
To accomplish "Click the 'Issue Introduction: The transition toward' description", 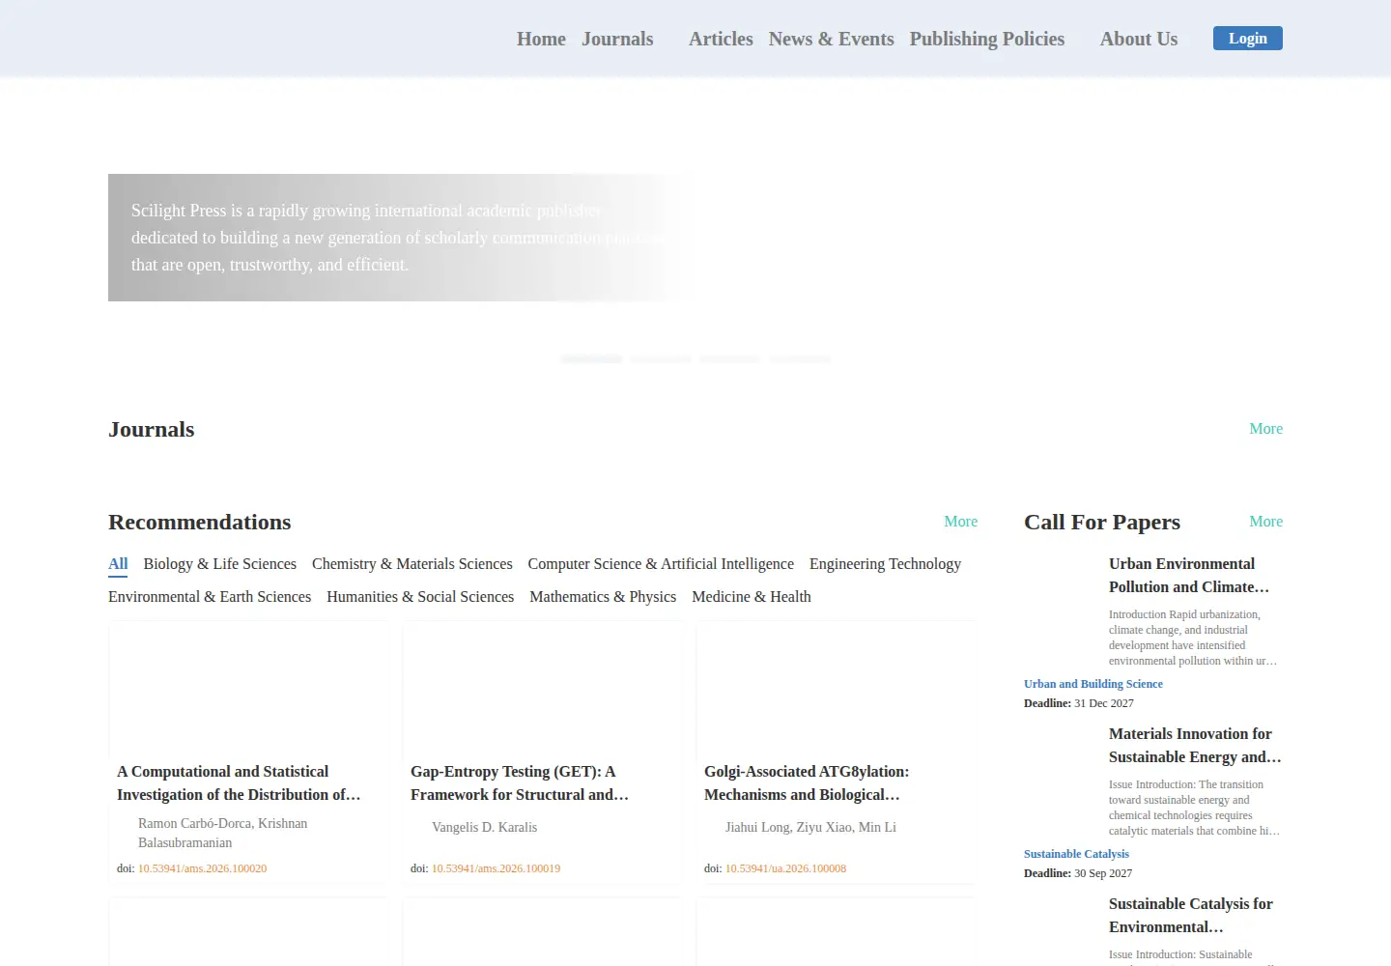I will click(1194, 808).
